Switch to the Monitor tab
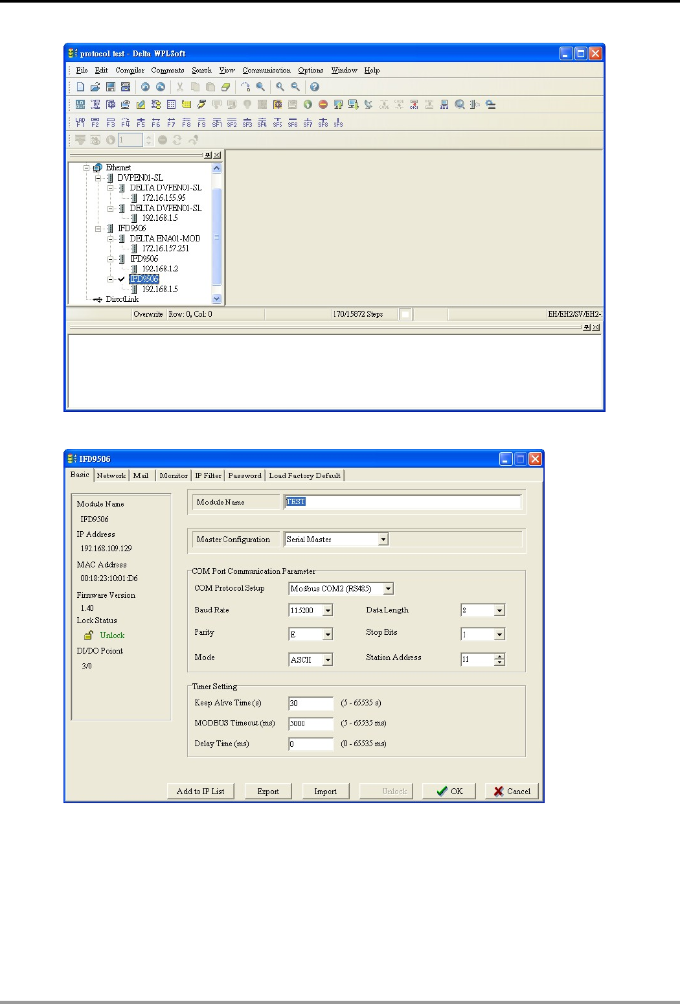Image resolution: width=680 pixels, height=1004 pixels. pos(174,475)
